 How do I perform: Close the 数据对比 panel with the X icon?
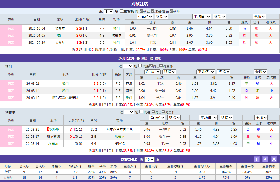(274, 159)
